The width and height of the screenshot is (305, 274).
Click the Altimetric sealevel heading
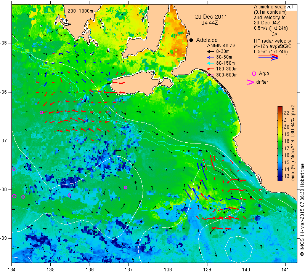(273, 7)
